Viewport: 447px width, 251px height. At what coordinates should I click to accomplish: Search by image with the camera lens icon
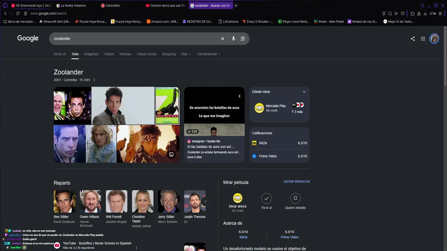click(x=243, y=39)
